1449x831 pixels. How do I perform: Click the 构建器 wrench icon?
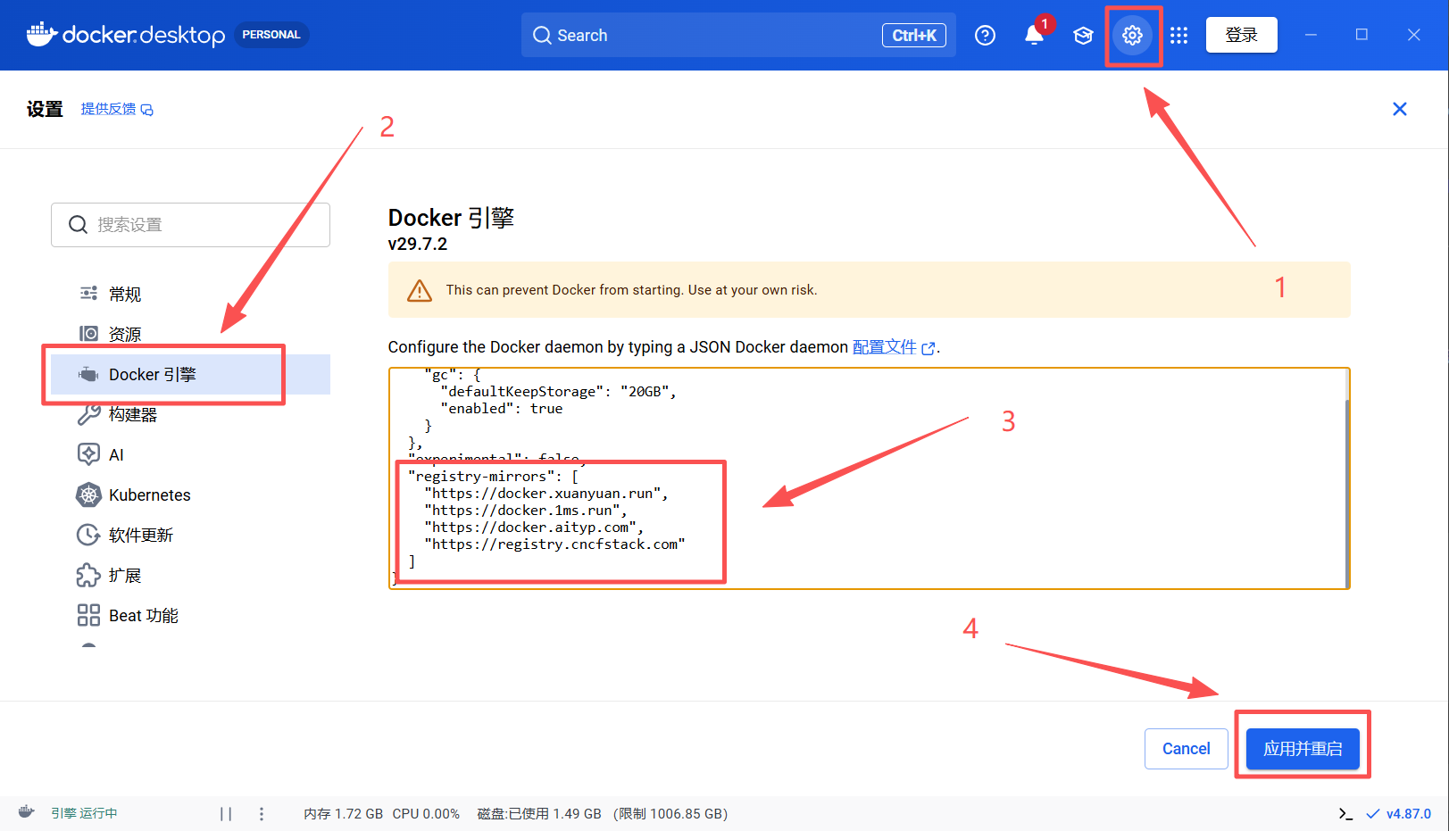click(88, 414)
